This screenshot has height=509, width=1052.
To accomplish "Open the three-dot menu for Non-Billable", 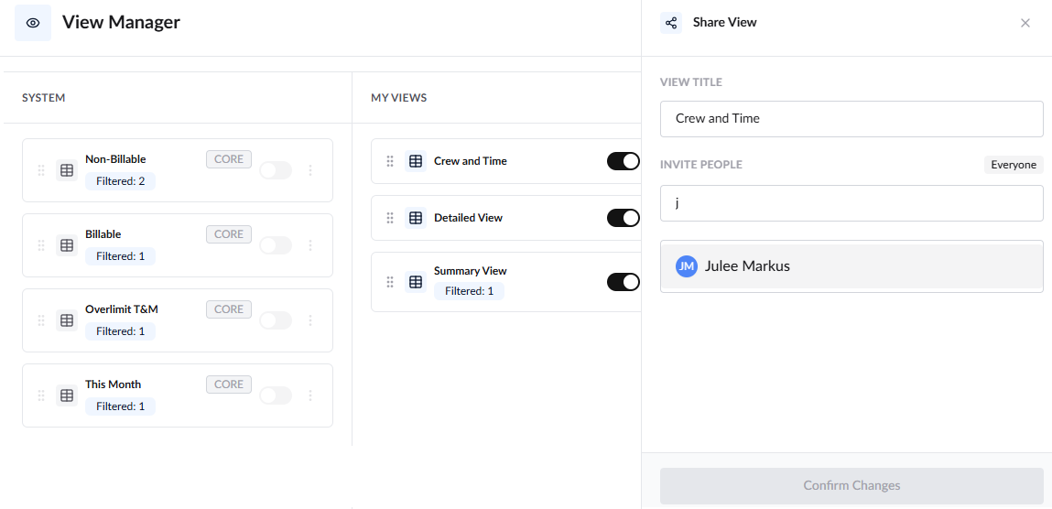I will tap(310, 170).
